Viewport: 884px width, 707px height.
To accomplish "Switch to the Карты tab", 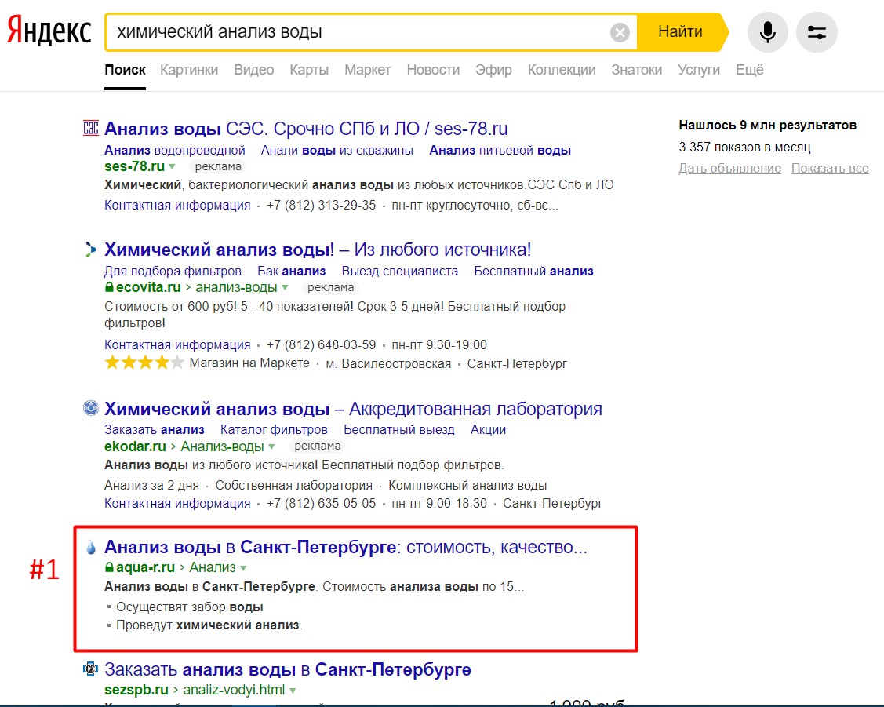I will [x=309, y=70].
